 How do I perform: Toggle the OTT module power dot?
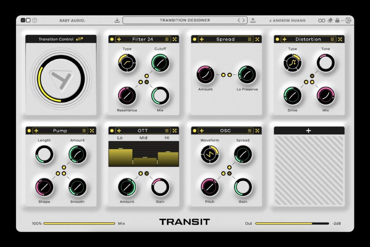tap(112, 131)
